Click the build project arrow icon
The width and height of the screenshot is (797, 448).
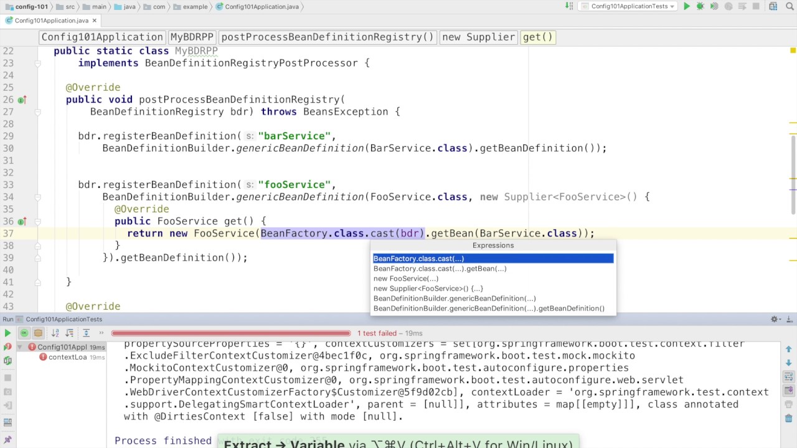pos(569,6)
